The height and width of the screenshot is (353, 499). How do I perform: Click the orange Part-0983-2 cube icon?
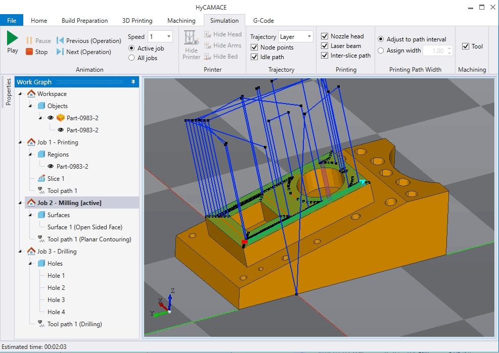61,118
